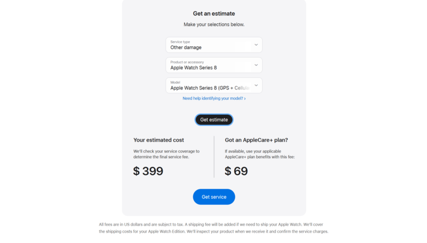Open the Model dropdown for Apple Watch
This screenshot has height=243, width=427.
[209, 85]
